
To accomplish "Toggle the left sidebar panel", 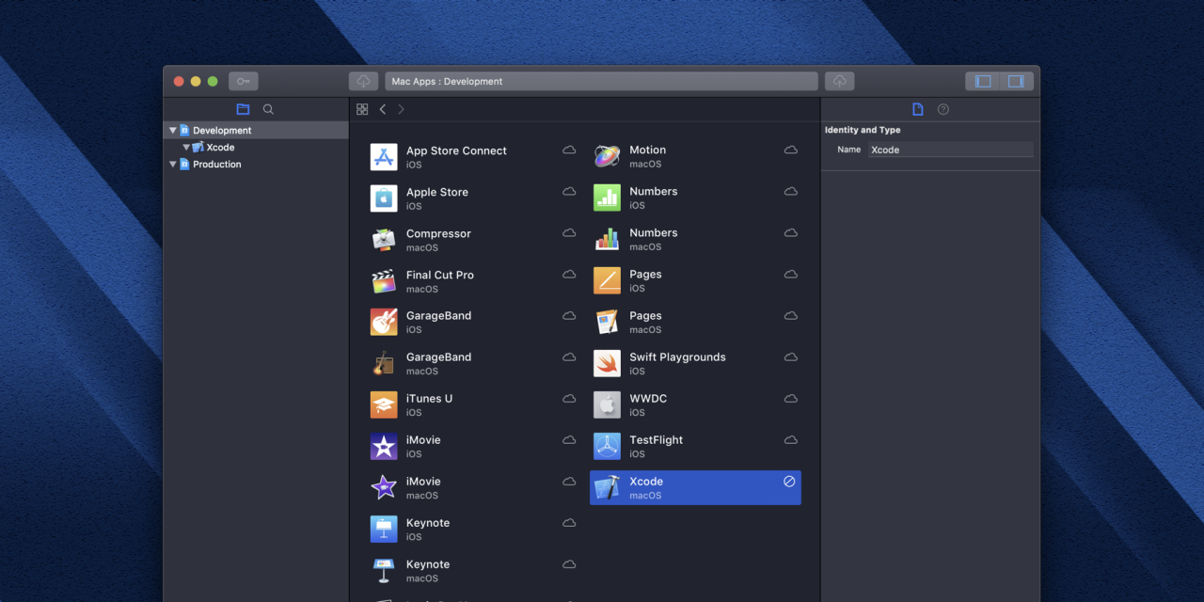I will tap(983, 82).
